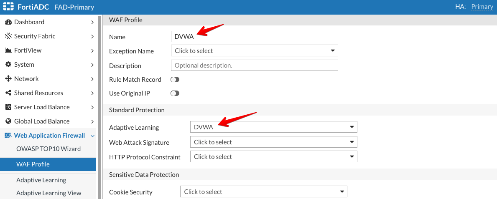
Task: Click the Network arrows icon
Action: tap(8, 79)
